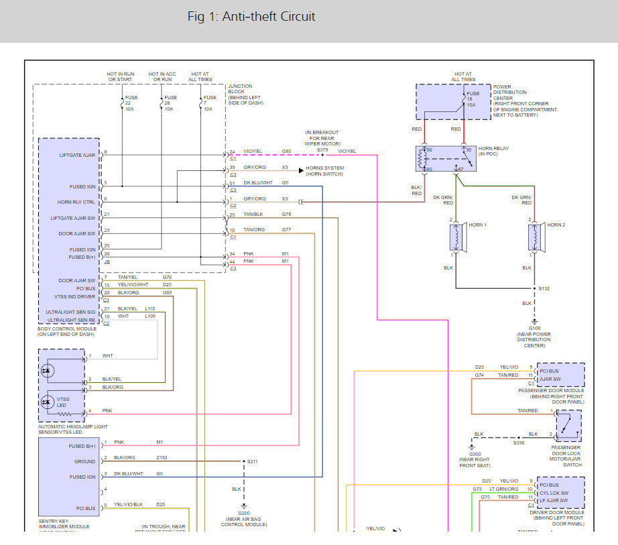
Task: Click the TAN/YEL wire label
Action: (127, 278)
